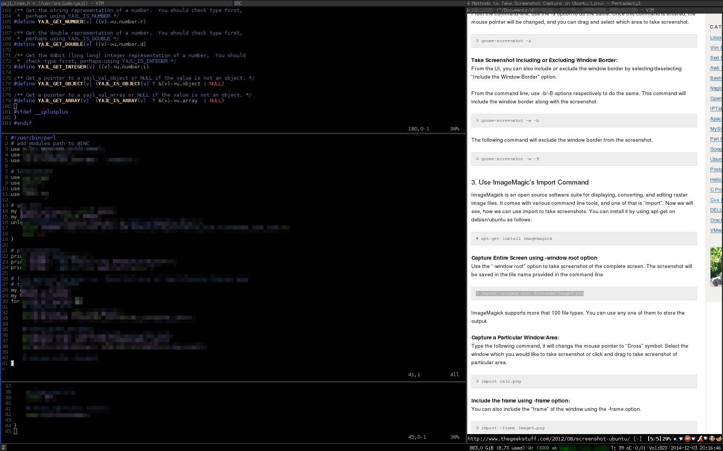
Task: Click the '#ifdef __cplusplus' line in VIM
Action: coord(41,112)
